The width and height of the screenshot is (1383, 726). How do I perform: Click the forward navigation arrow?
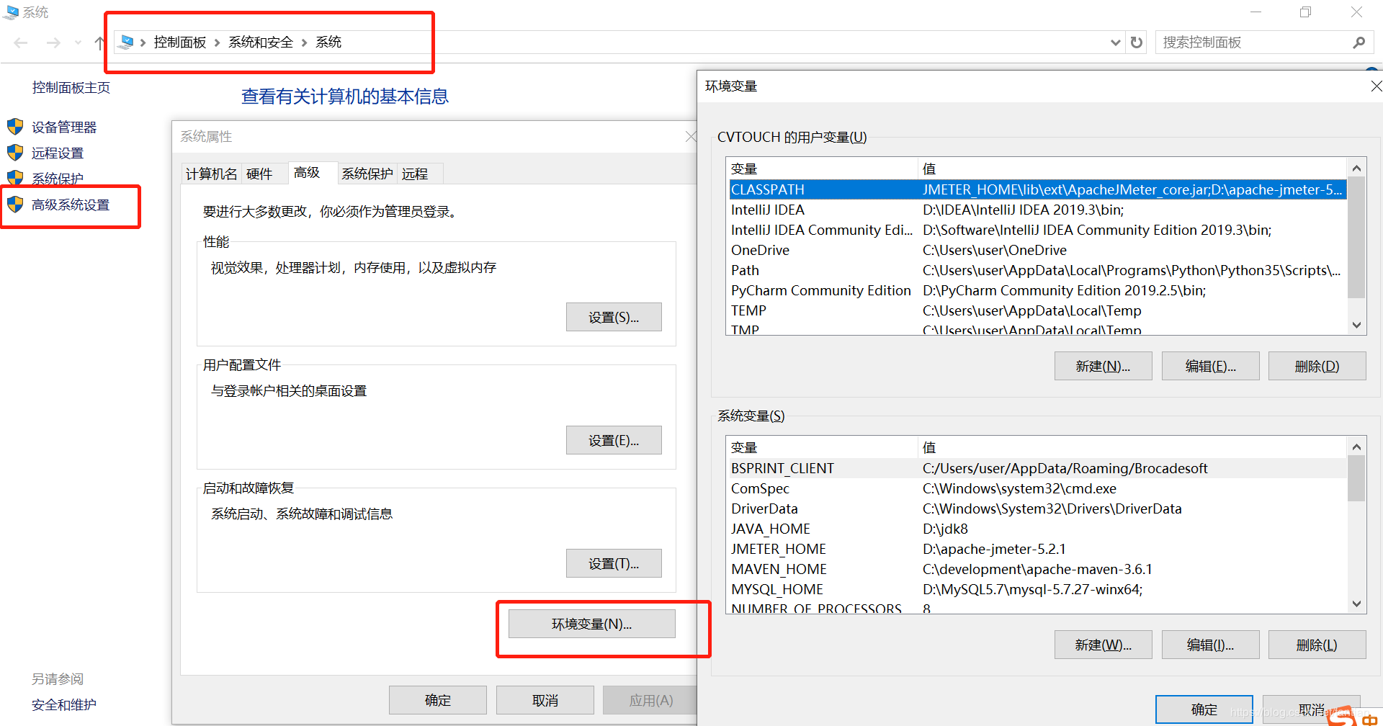(53, 42)
